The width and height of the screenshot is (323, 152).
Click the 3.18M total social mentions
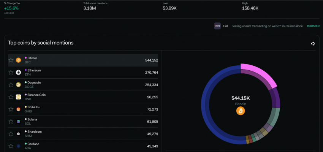coord(90,8)
